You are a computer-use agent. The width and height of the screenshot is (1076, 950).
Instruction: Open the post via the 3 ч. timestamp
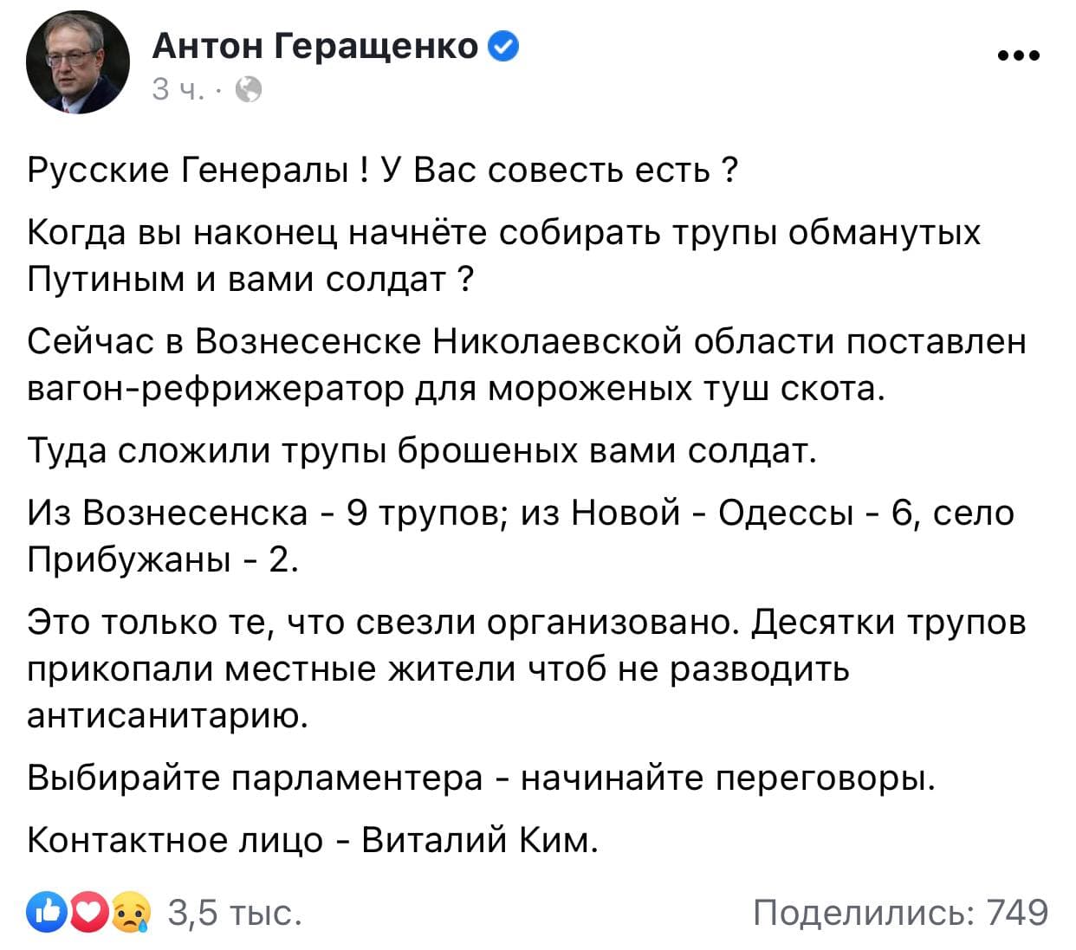178,88
